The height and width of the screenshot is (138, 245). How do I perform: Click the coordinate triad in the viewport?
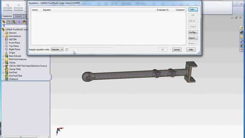coord(60,131)
